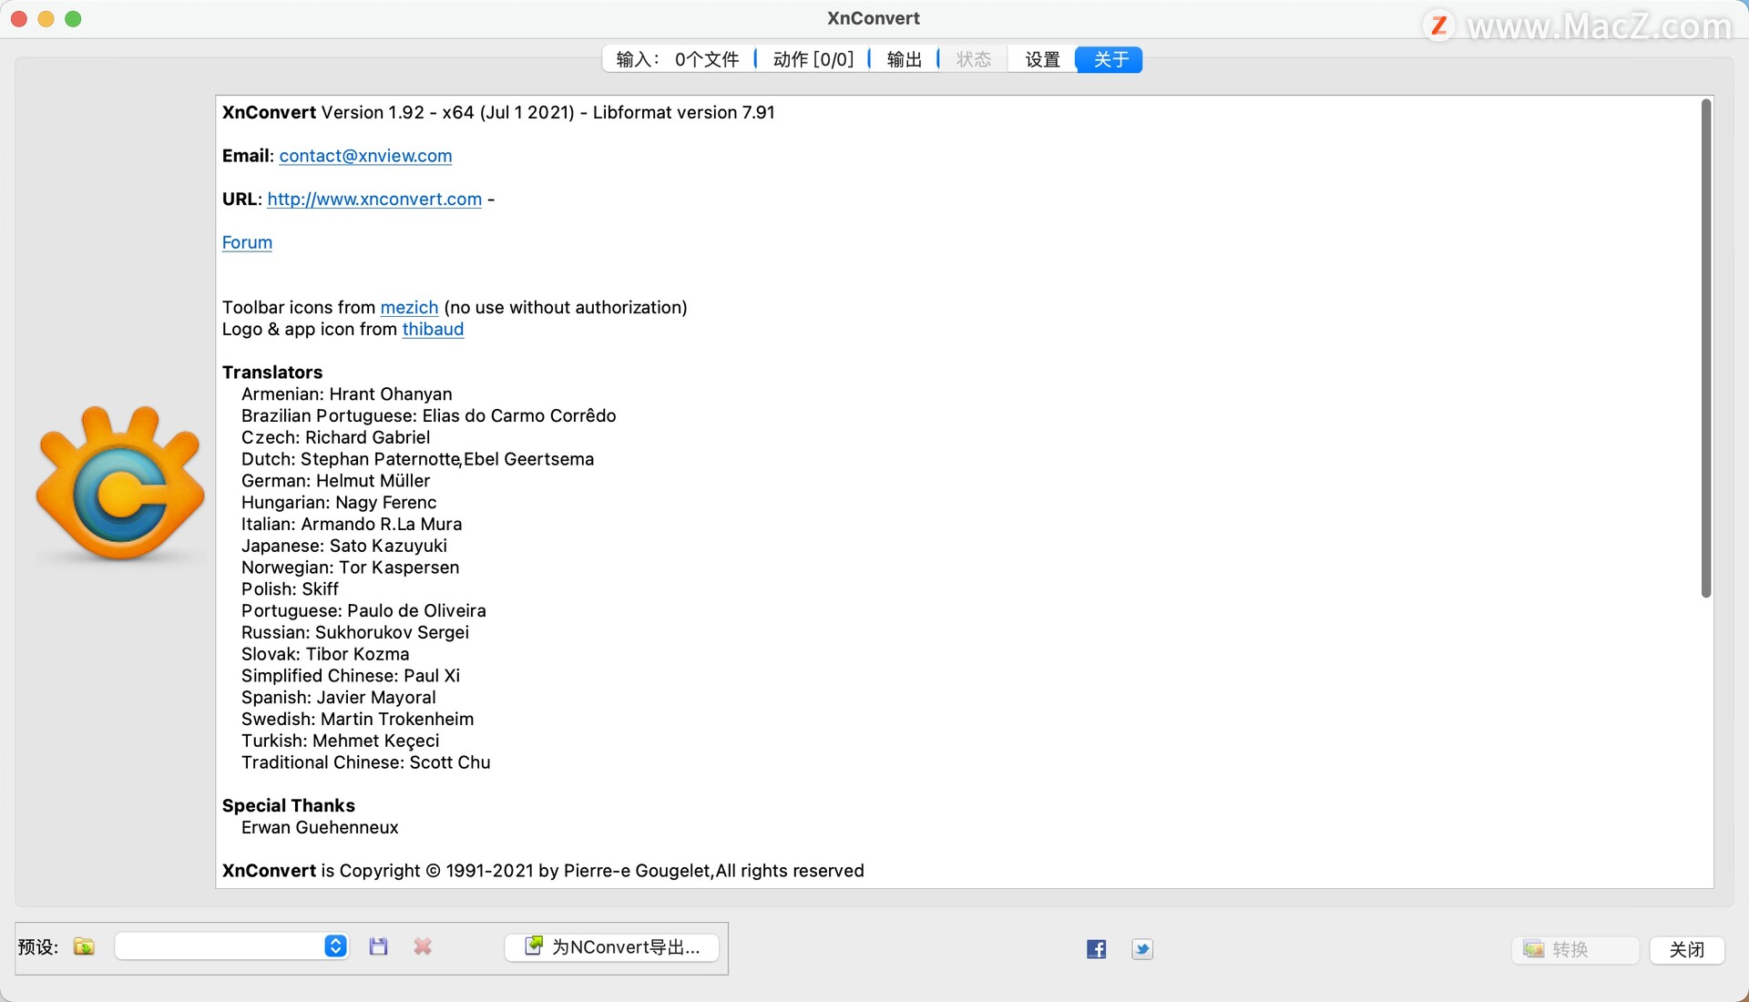Click the Forum hyperlink
This screenshot has height=1002, width=1749.
click(246, 241)
